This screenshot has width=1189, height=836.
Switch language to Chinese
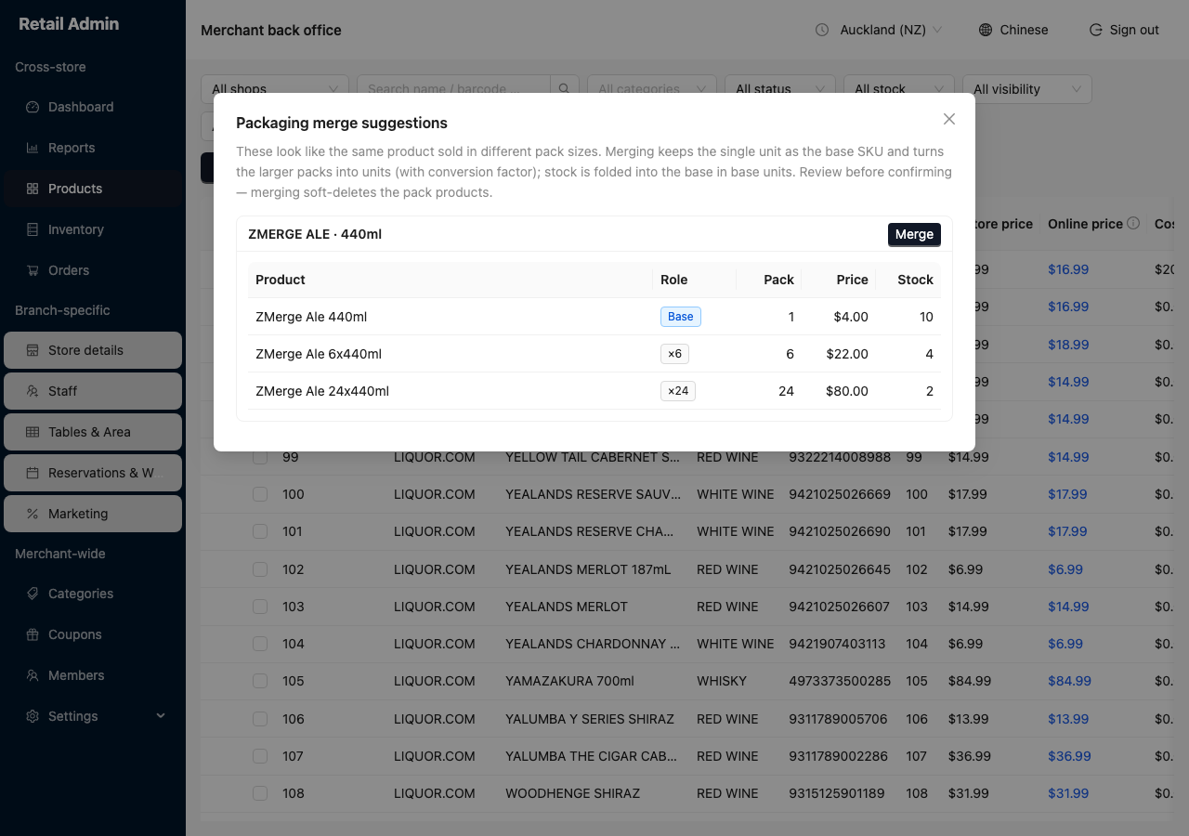point(1013,30)
